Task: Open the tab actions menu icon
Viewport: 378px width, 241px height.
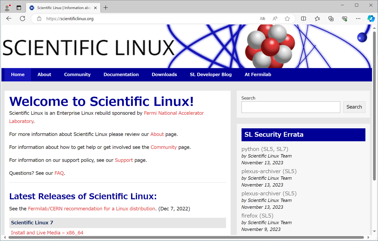Action: coord(19,8)
